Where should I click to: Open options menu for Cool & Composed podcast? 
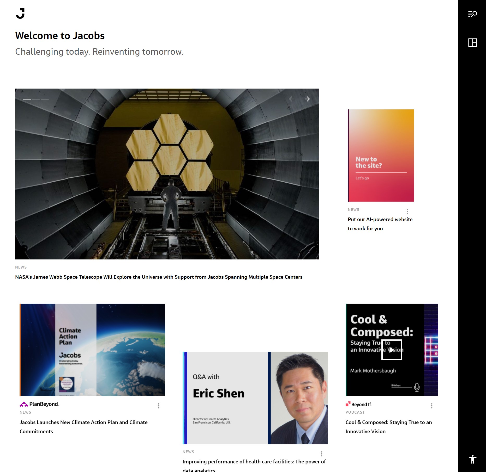coord(431,406)
